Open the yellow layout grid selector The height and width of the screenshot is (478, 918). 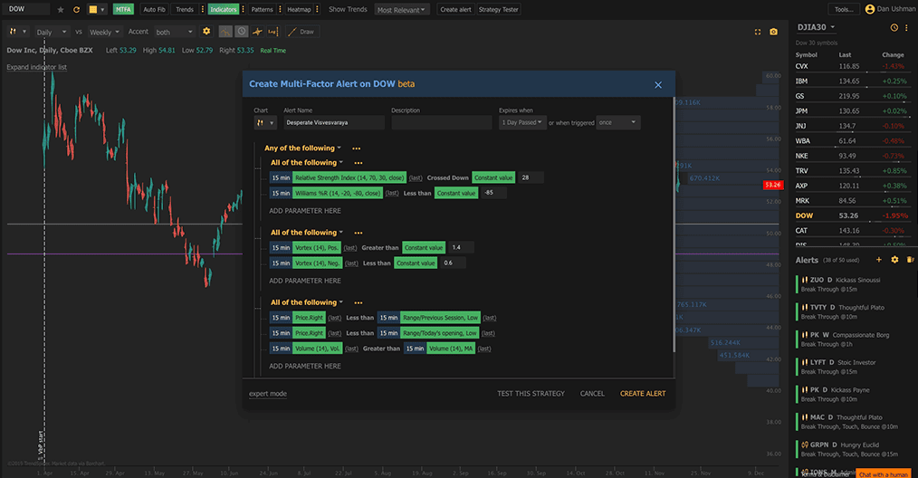[97, 9]
